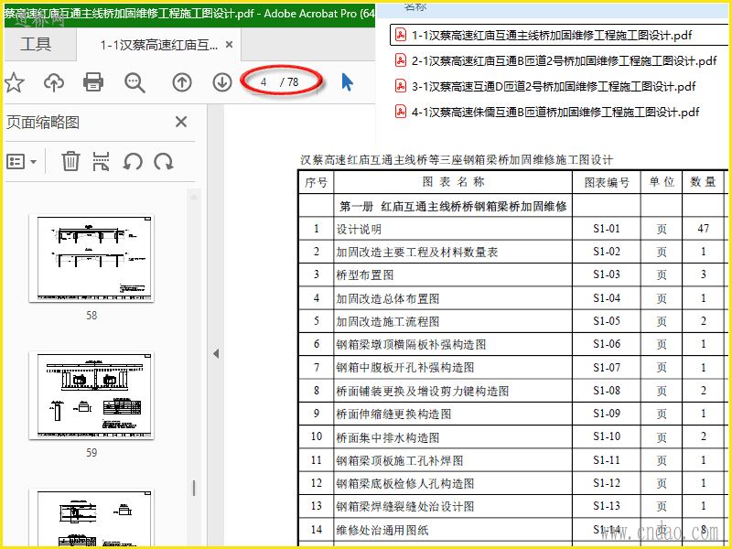This screenshot has height=549, width=732.
Task: Go to next page with down arrow
Action: coord(222,82)
